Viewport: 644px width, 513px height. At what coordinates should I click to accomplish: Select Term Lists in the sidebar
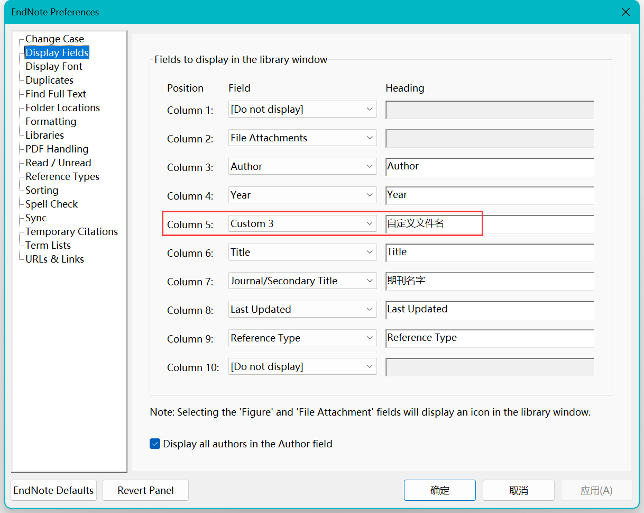click(x=48, y=245)
